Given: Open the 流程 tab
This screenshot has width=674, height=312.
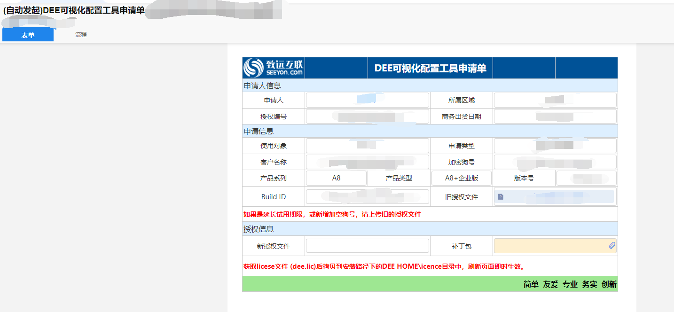Looking at the screenshot, I should (81, 35).
